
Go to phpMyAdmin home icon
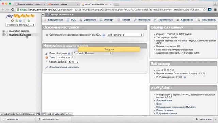(12, 21)
